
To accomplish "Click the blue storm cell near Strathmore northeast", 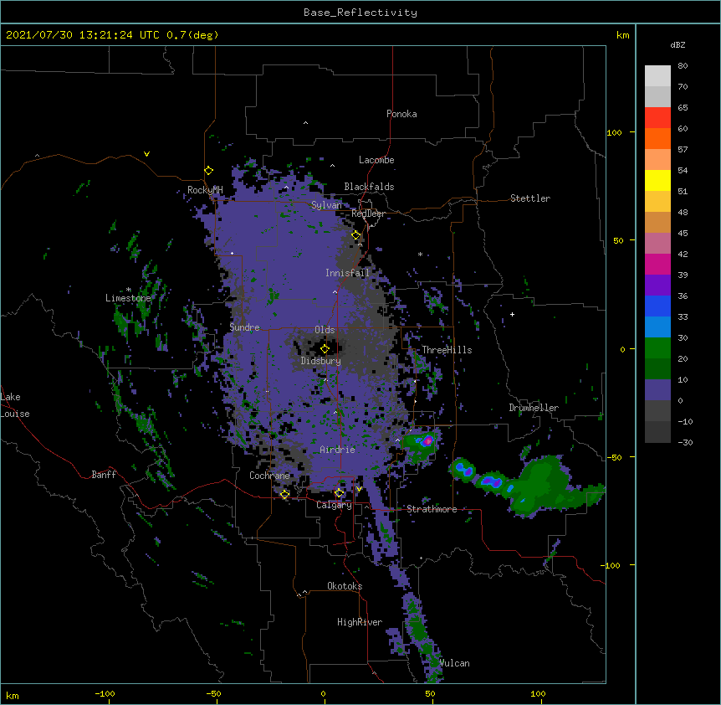I will [x=464, y=471].
